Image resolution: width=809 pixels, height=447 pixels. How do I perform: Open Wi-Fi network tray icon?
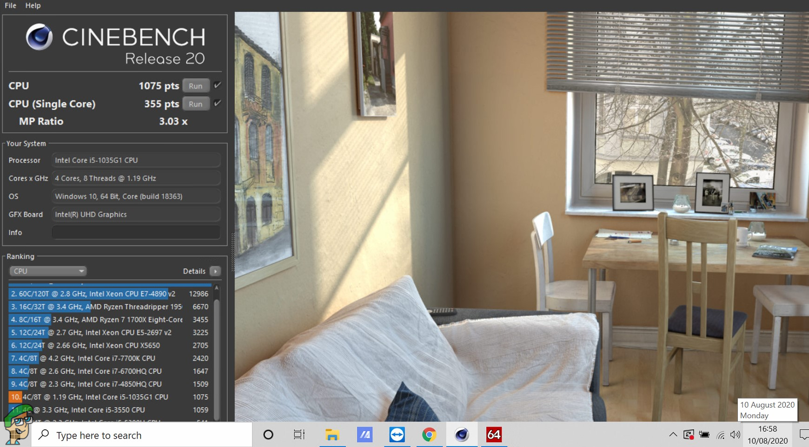(x=721, y=435)
